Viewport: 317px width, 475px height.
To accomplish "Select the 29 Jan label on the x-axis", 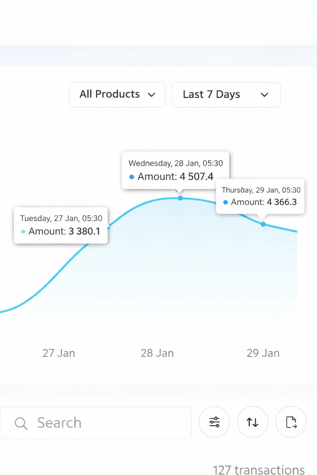I will [263, 353].
